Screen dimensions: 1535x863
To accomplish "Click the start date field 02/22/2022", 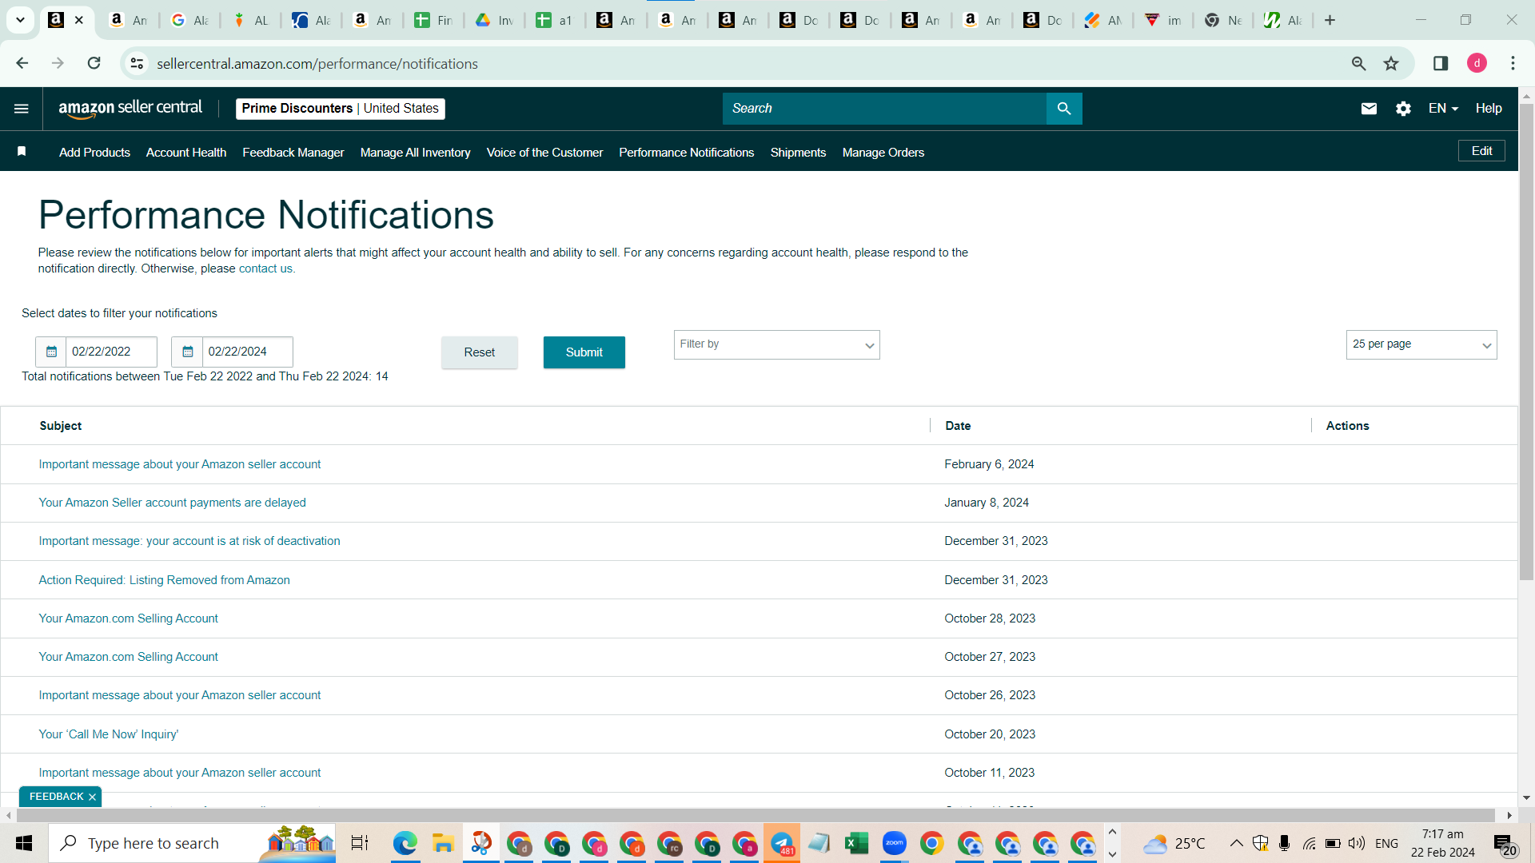I will pos(111,352).
